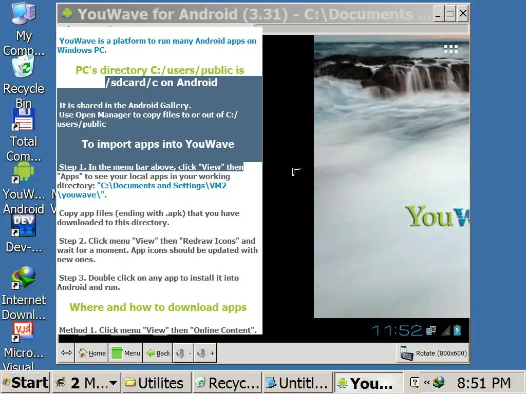Click 'PC's directory C:/users/public is' heading

click(x=160, y=70)
